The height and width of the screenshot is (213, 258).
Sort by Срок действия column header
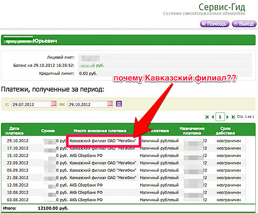coord(225,131)
